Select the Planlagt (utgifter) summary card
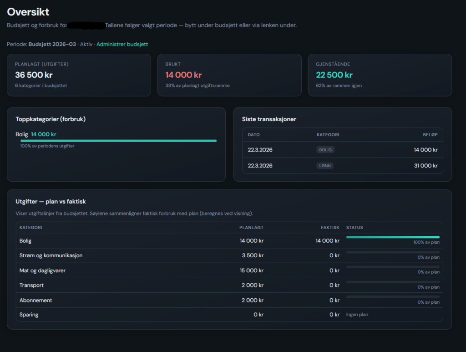466x352 pixels. click(x=79, y=75)
